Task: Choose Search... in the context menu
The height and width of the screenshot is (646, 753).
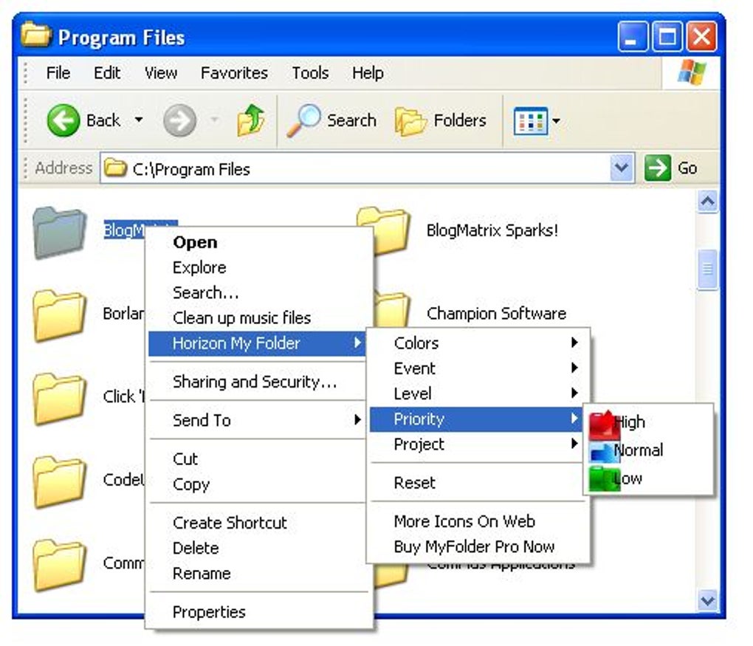Action: point(258,293)
